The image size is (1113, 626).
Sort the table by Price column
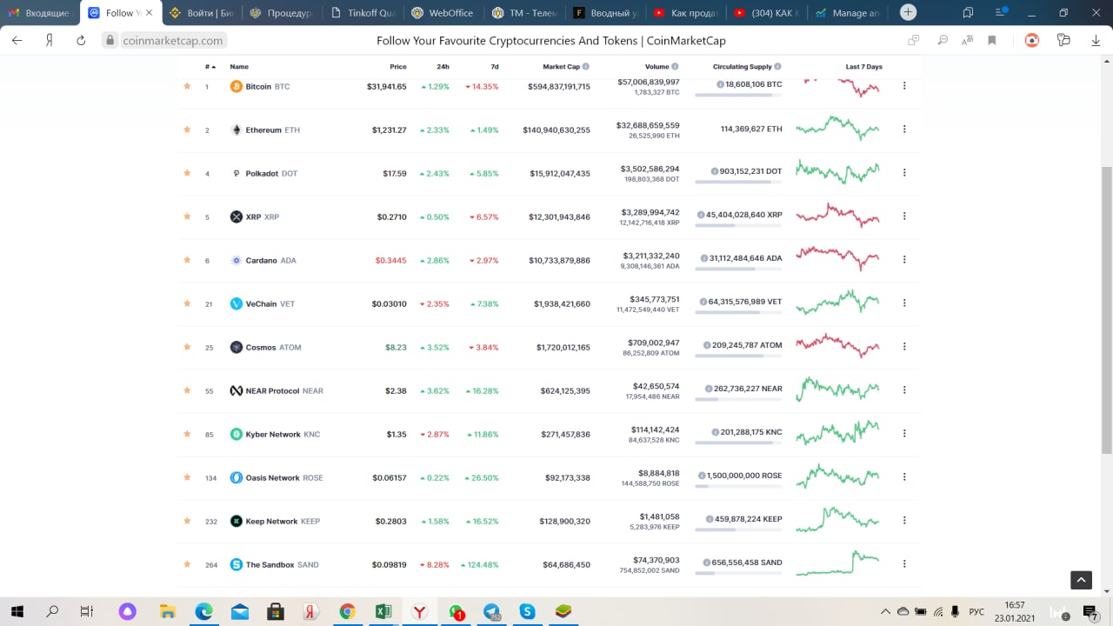(397, 66)
